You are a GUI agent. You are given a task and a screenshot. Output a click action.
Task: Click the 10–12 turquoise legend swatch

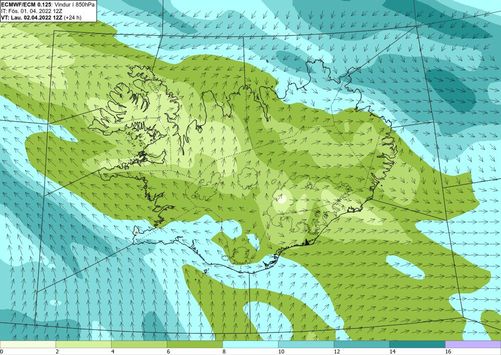pos(306,344)
